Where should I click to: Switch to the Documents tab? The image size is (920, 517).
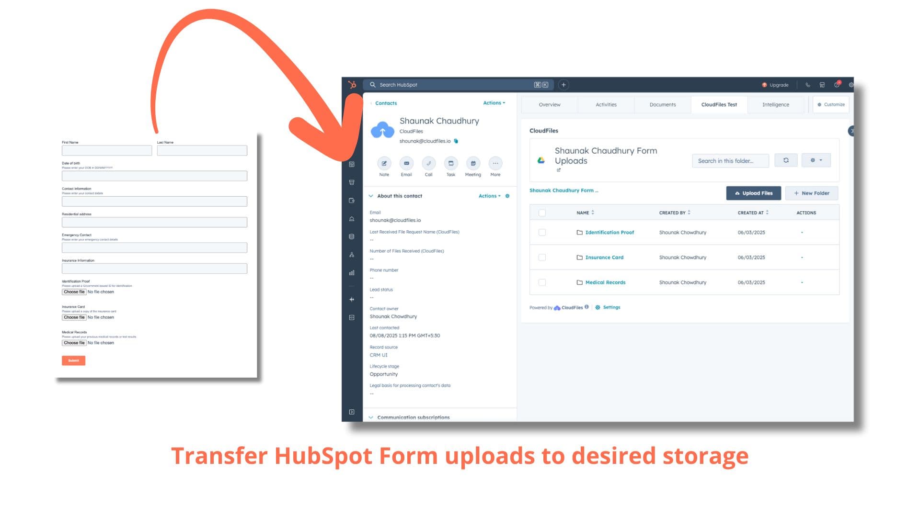663,104
